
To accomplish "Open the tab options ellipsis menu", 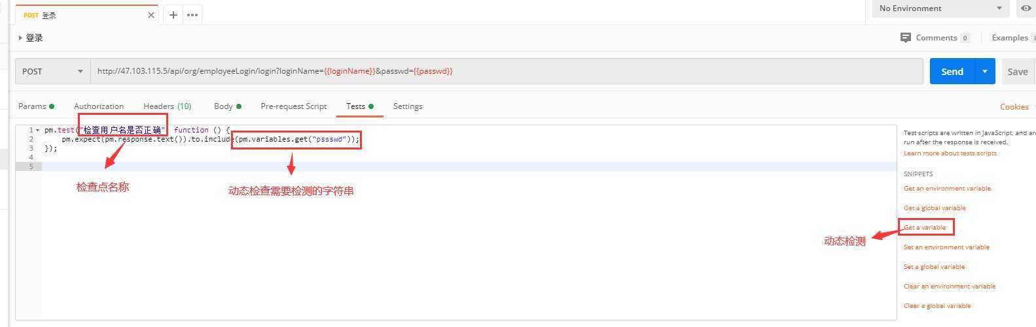I will click(192, 15).
